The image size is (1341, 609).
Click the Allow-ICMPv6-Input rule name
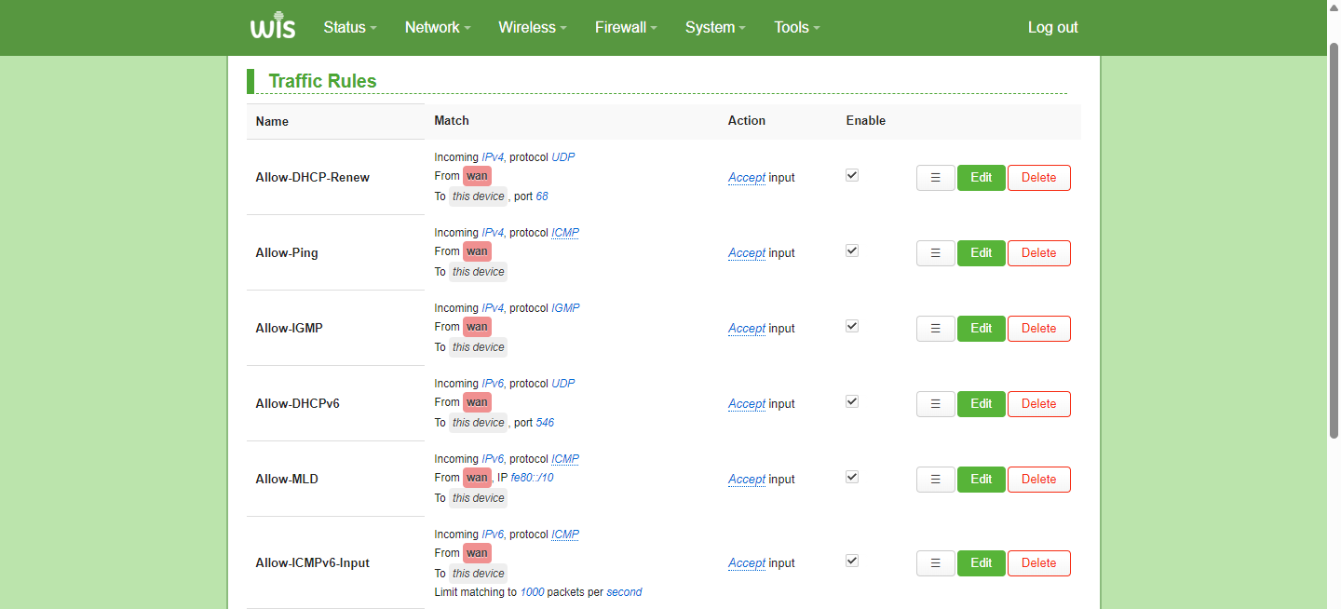tap(313, 563)
